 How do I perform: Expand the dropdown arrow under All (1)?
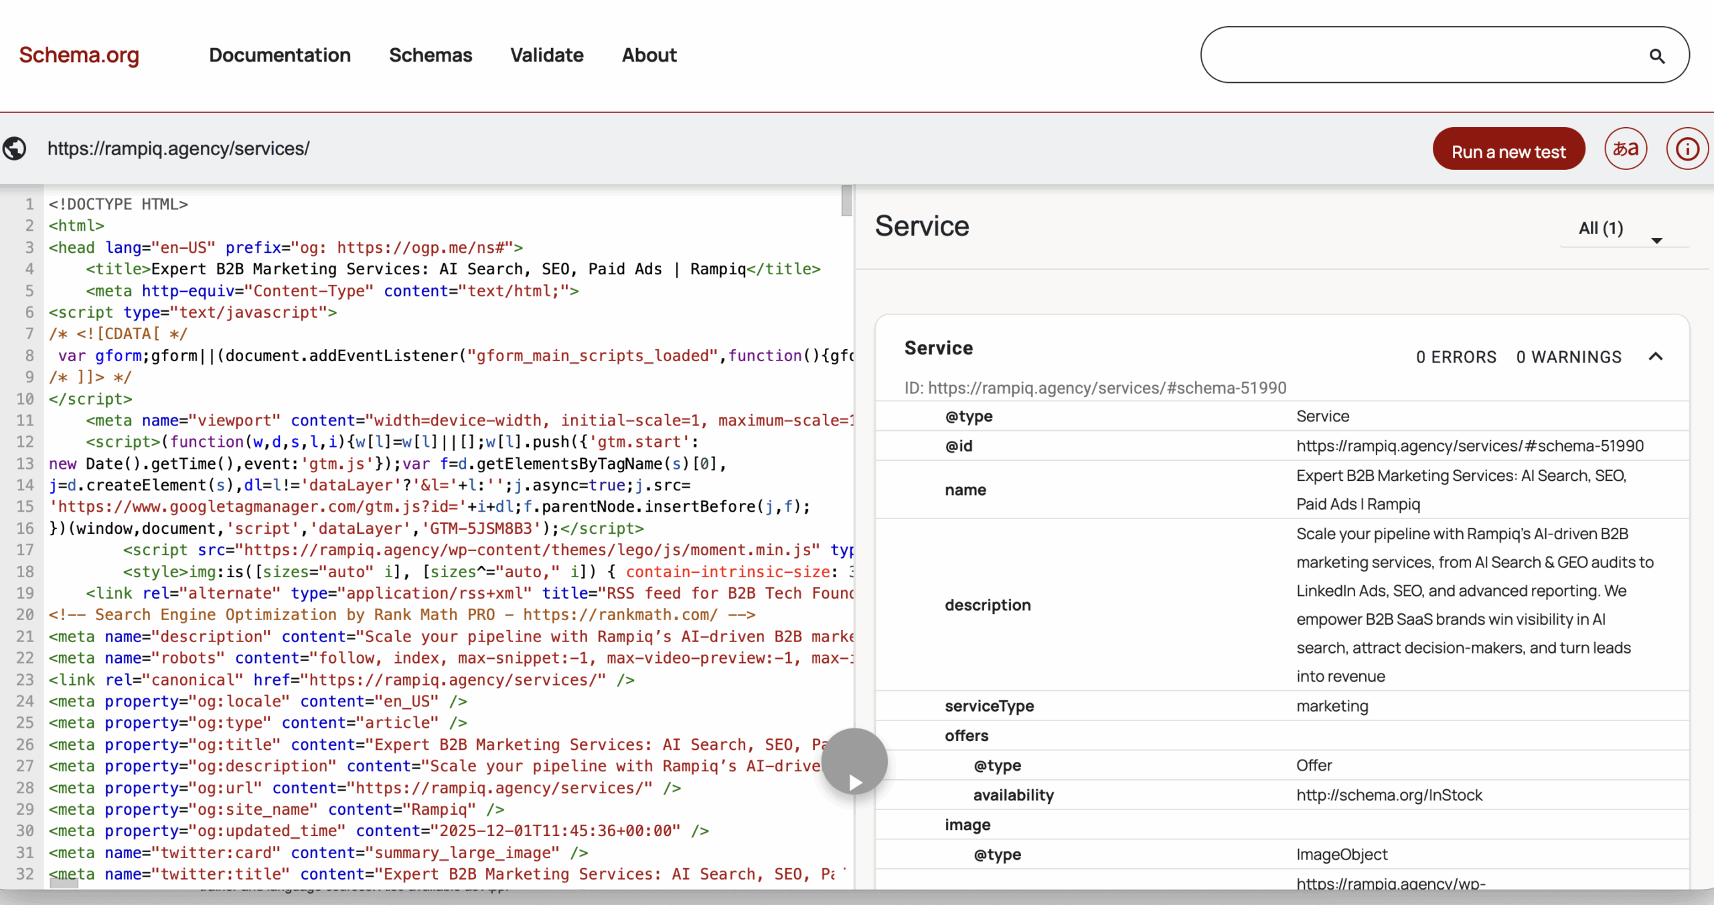click(1657, 241)
